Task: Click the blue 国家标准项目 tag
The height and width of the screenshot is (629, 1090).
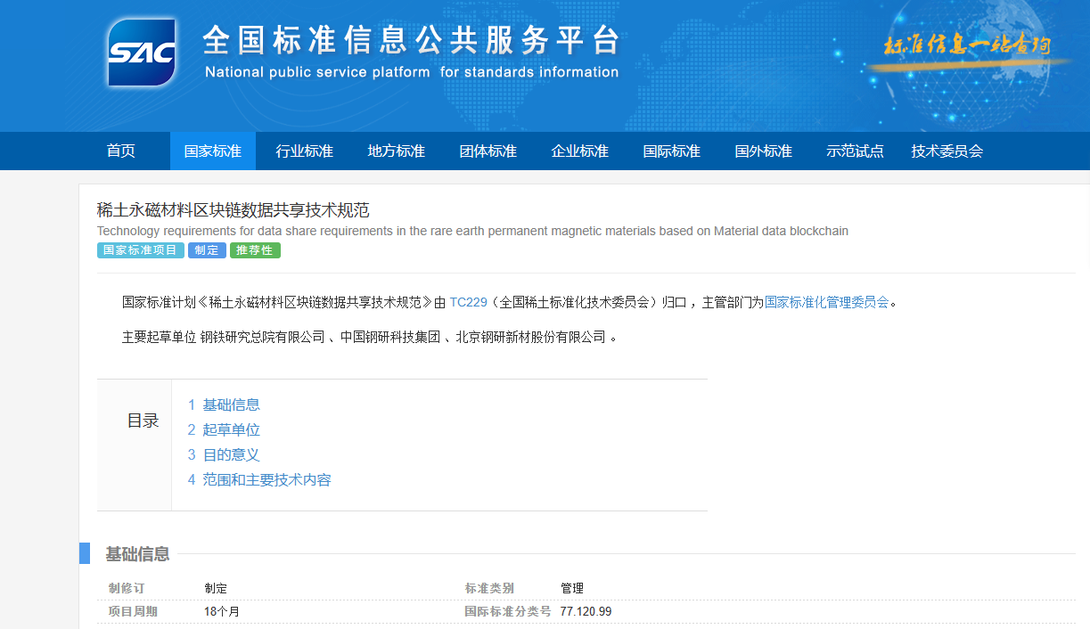Action: click(x=140, y=250)
